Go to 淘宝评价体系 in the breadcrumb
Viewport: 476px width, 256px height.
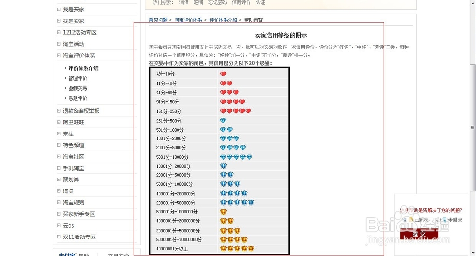pyautogui.click(x=188, y=20)
